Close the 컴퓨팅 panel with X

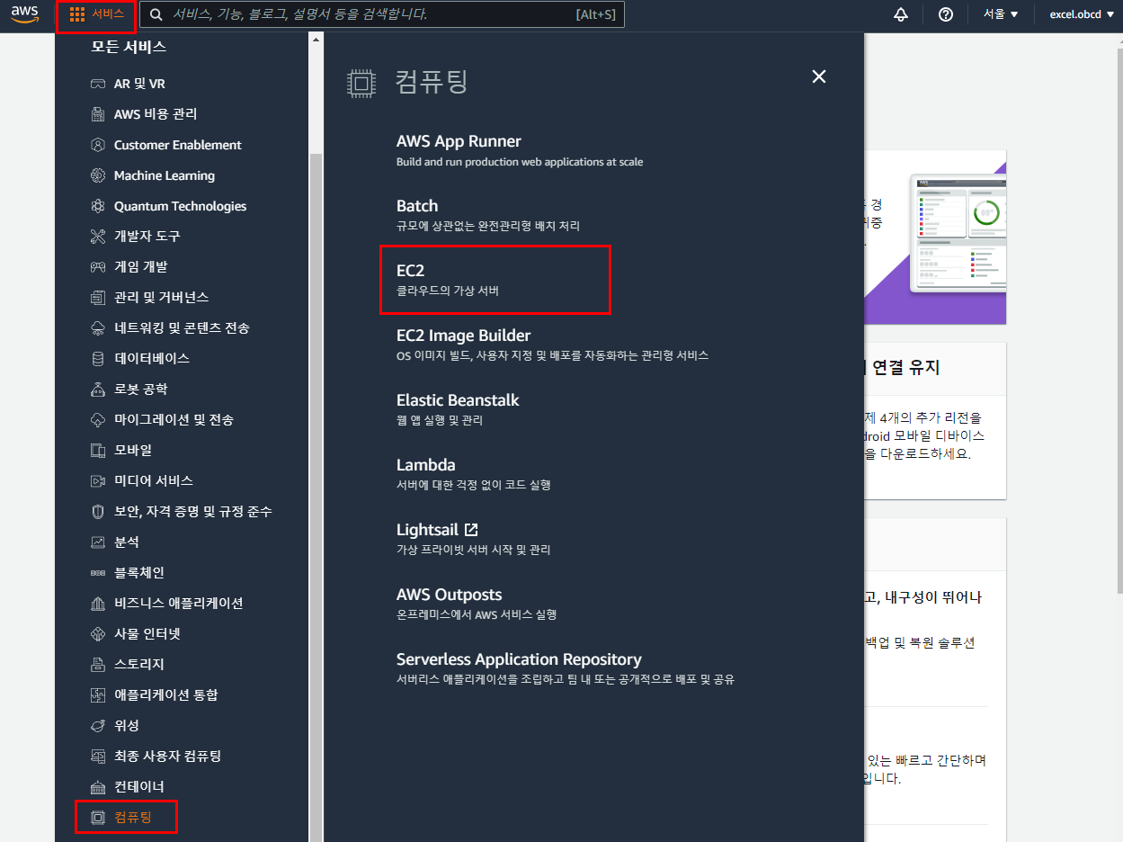818,76
